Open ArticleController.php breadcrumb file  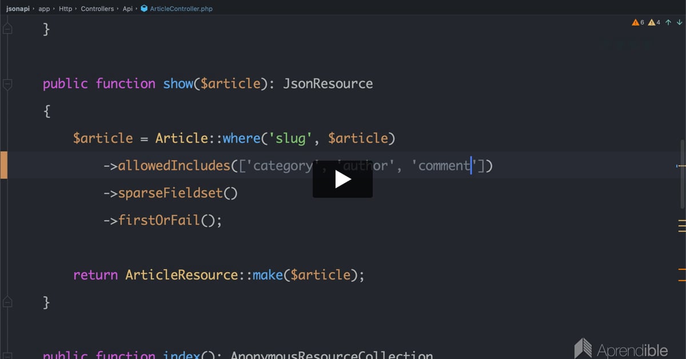pyautogui.click(x=181, y=9)
